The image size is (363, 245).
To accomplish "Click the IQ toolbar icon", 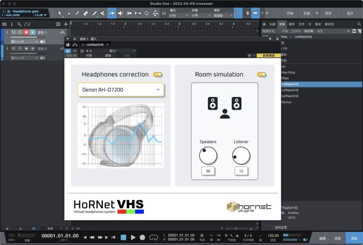I will point(164,14).
